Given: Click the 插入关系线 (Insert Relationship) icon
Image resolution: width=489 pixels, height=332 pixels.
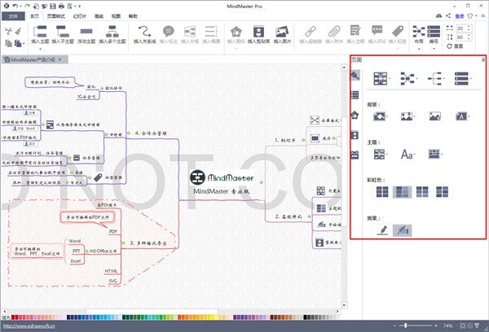Looking at the screenshot, I should [144, 31].
